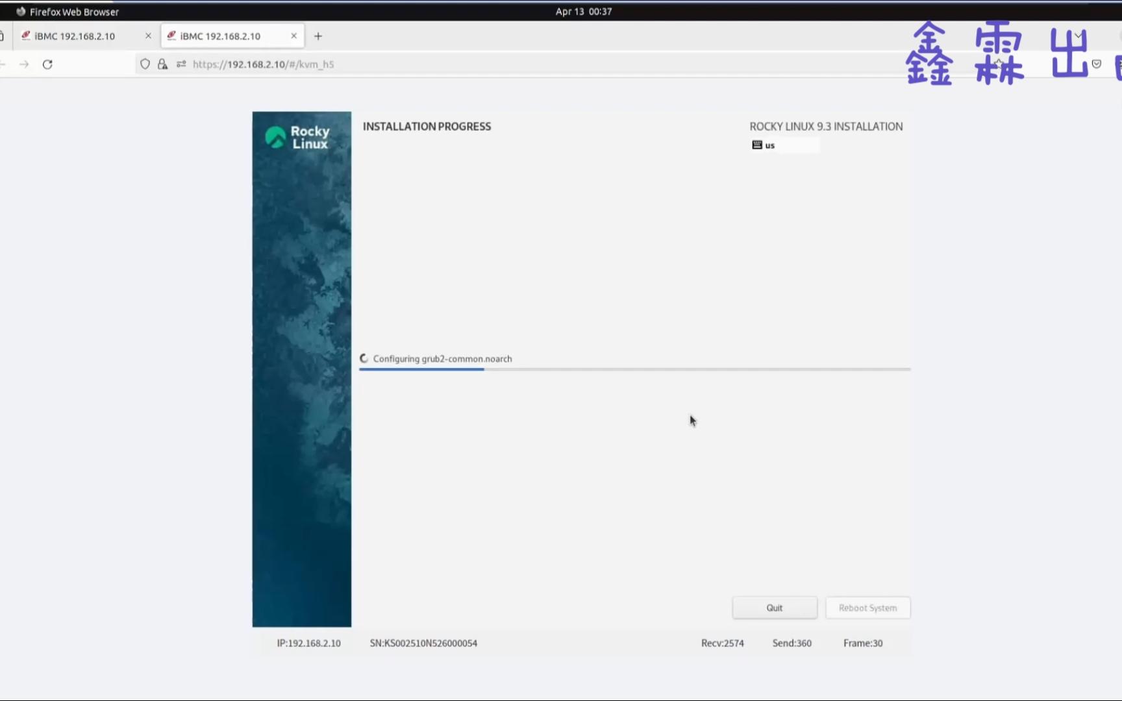
Task: Click the Frame:30 status value
Action: click(x=863, y=643)
